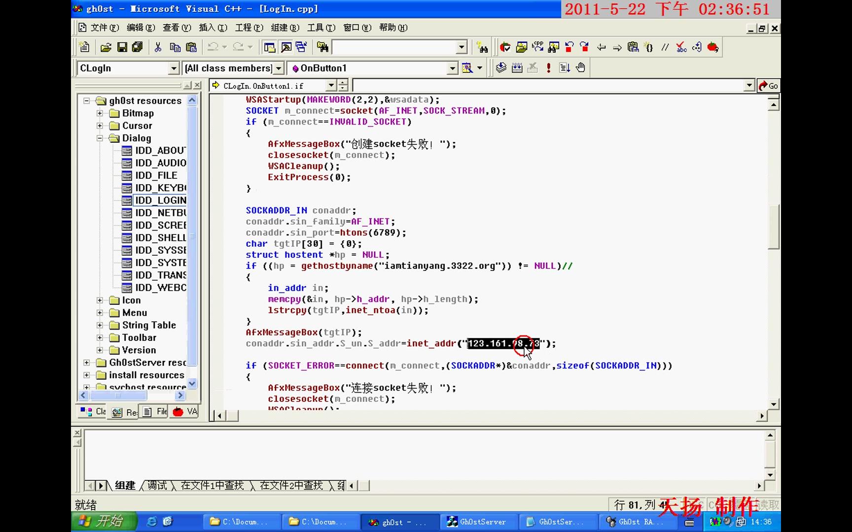Expand the String Table folder

click(100, 325)
